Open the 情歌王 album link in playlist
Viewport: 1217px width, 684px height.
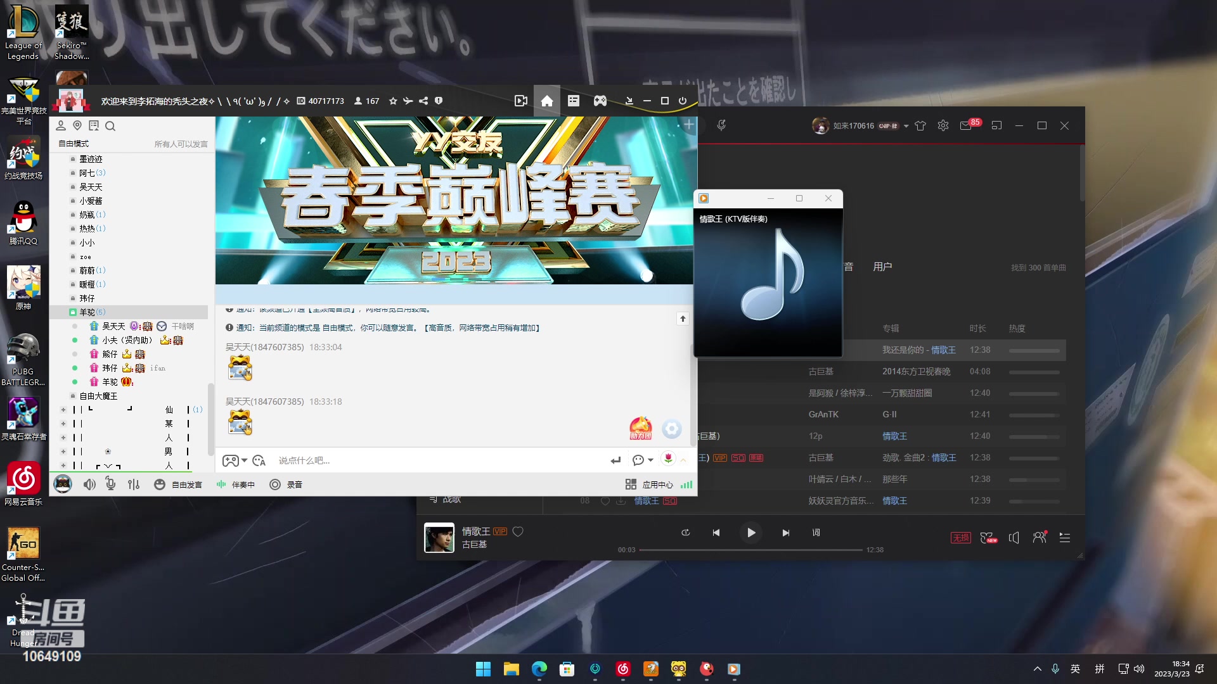(894, 436)
